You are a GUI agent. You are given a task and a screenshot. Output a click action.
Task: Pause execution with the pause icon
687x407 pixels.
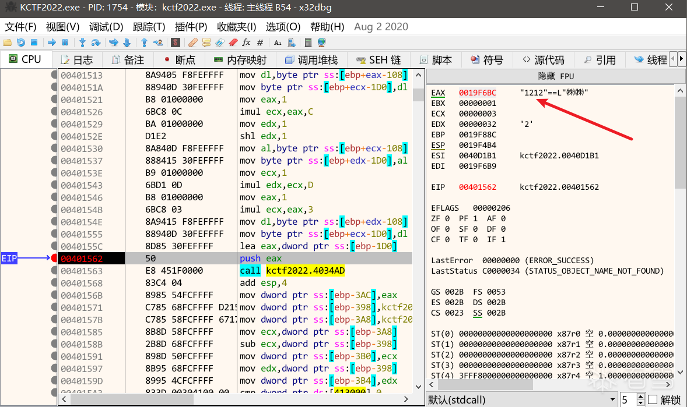point(65,43)
